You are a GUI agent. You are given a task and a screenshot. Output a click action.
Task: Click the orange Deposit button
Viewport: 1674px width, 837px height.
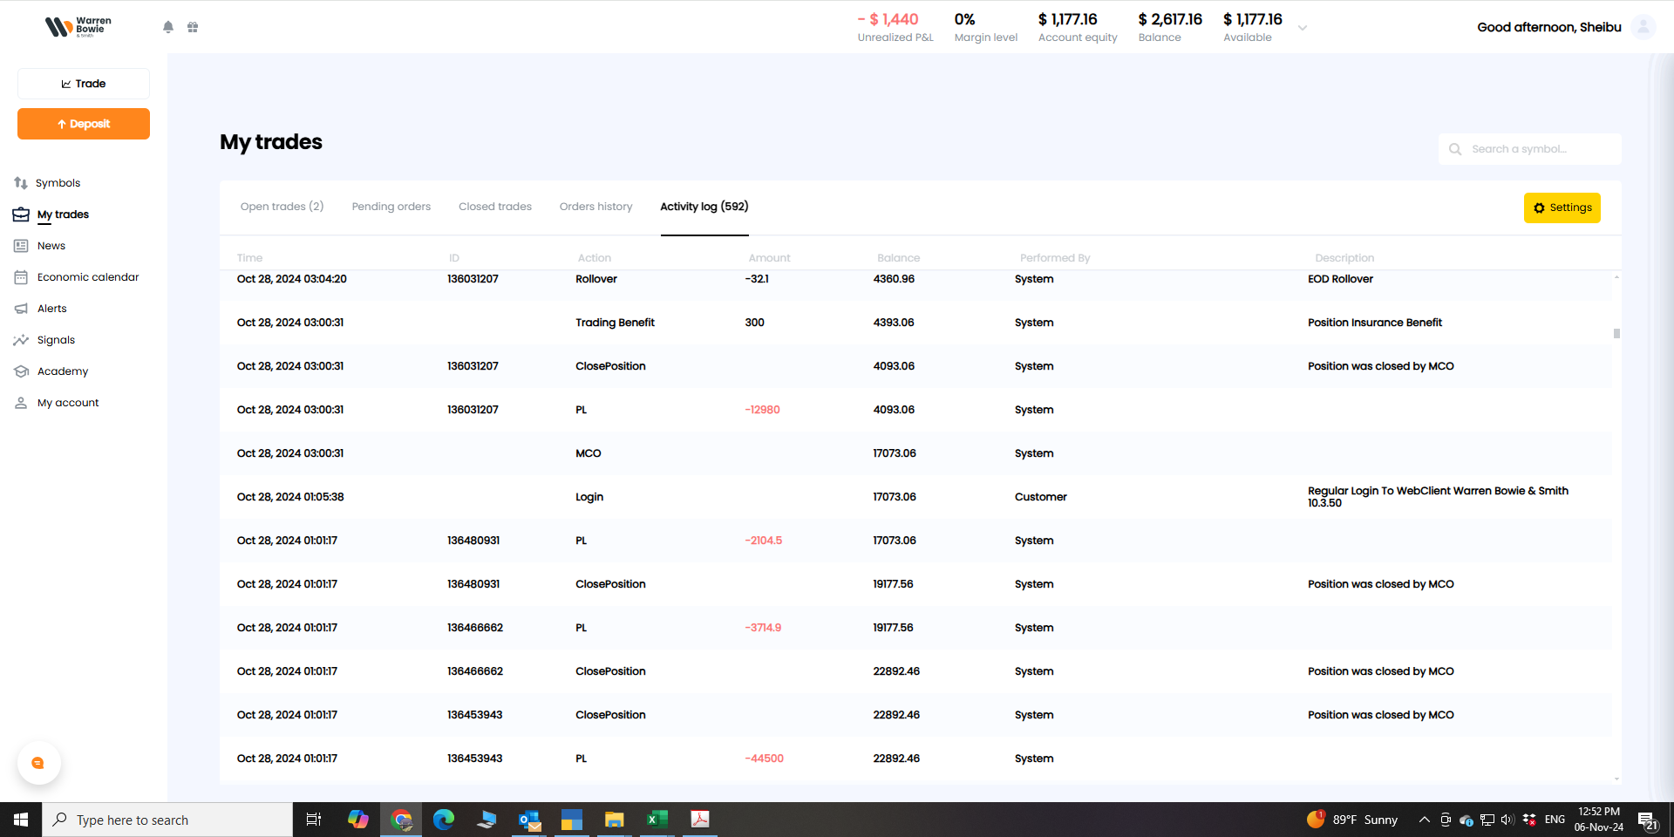(84, 124)
